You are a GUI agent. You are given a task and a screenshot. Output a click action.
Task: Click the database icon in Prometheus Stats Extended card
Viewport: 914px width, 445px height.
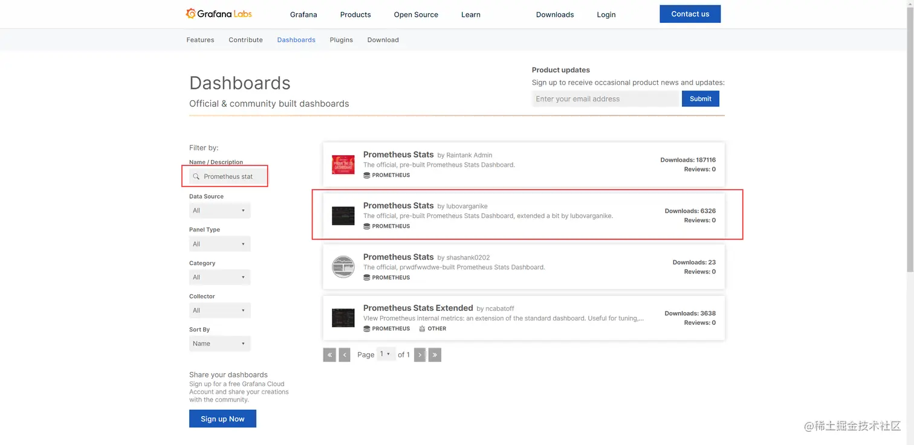pos(366,328)
